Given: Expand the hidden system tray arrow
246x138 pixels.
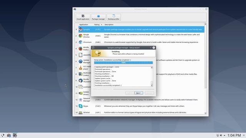Looking at the screenshot, I should click(x=224, y=135).
